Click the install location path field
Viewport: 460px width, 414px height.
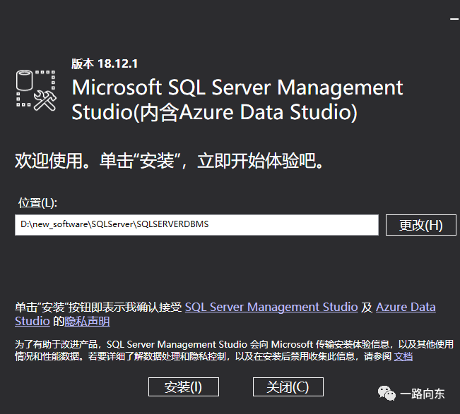point(196,225)
